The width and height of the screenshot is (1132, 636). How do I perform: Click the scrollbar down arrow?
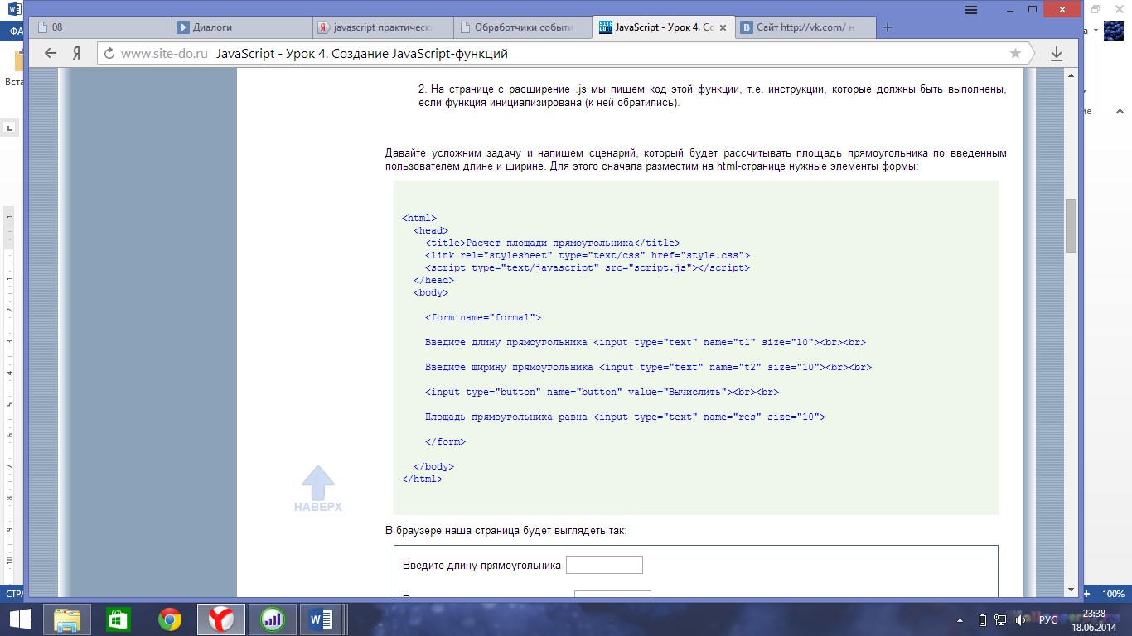[x=1071, y=589]
